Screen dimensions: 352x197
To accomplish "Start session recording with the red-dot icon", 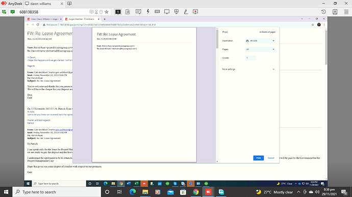I will tap(195, 12).
